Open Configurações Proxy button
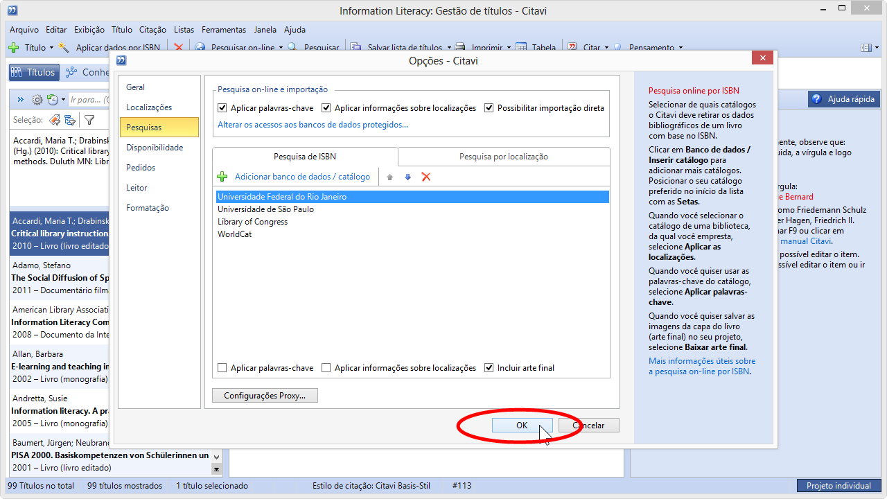Screen dimensions: 887x499 (x=264, y=396)
